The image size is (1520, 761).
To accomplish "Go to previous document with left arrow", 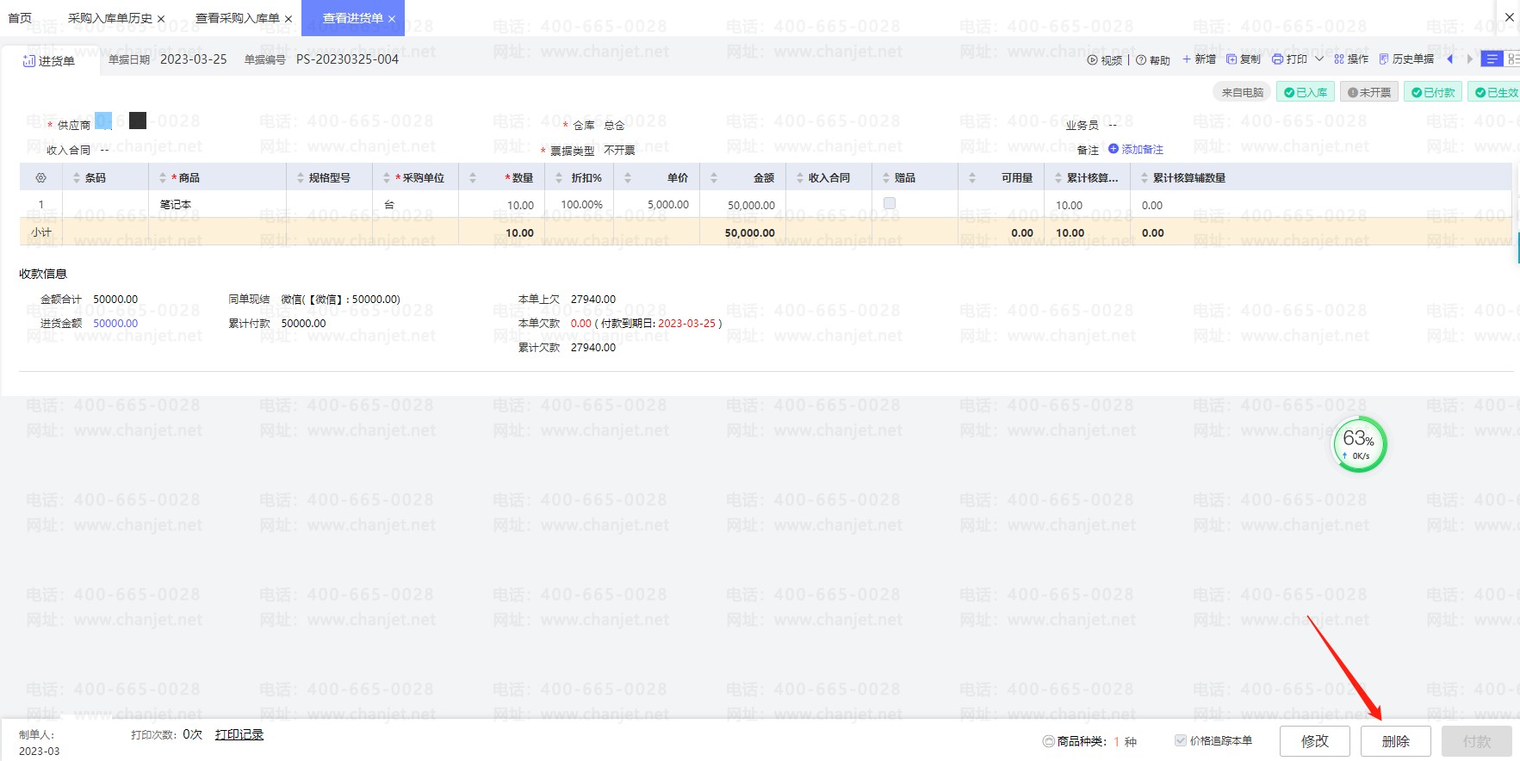I will coord(1450,59).
